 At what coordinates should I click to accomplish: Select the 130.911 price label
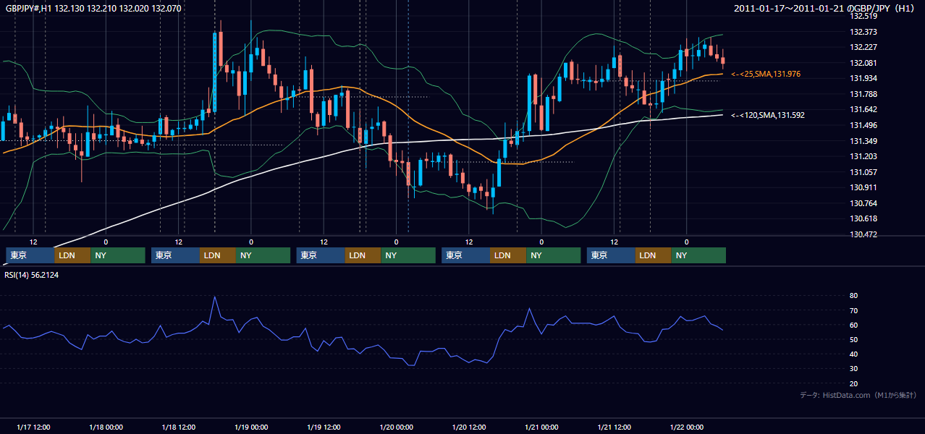pyautogui.click(x=863, y=187)
